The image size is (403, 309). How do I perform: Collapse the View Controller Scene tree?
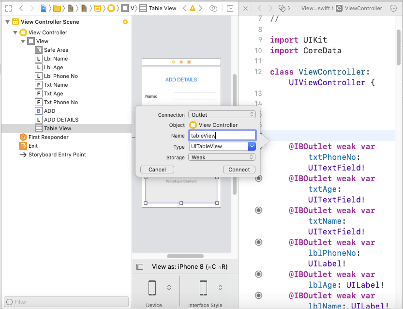click(x=7, y=22)
